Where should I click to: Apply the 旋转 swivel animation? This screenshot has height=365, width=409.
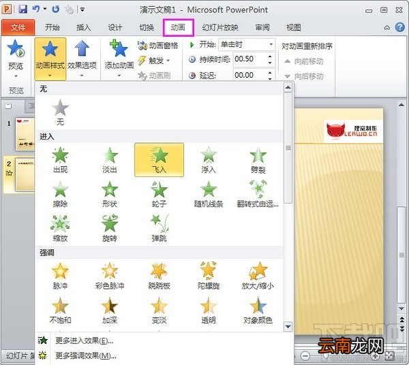point(110,229)
